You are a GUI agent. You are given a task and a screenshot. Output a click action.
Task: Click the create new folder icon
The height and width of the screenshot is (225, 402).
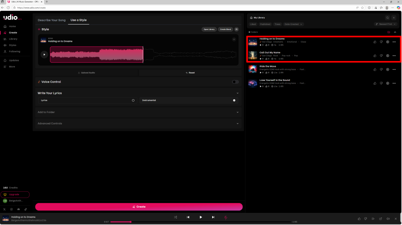coord(389,32)
